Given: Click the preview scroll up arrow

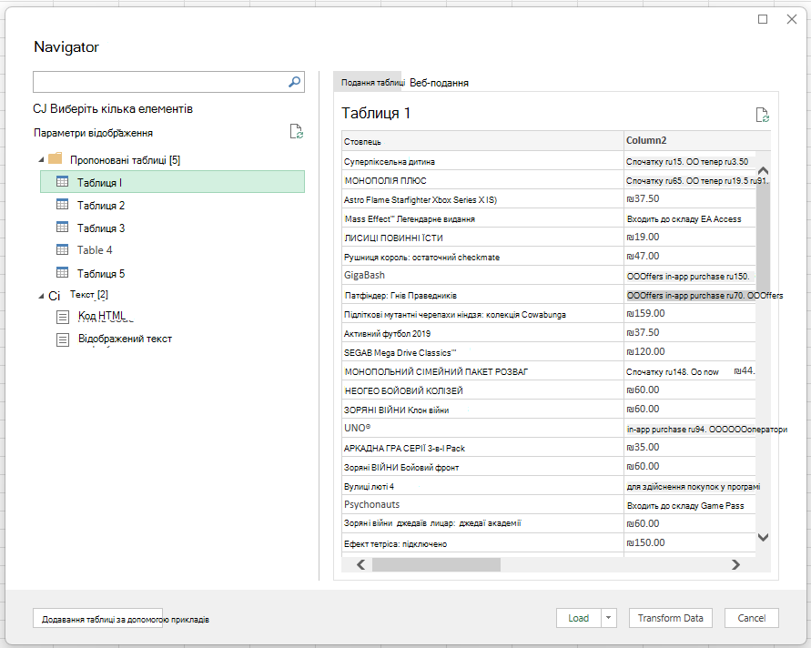Looking at the screenshot, I should coord(763,171).
